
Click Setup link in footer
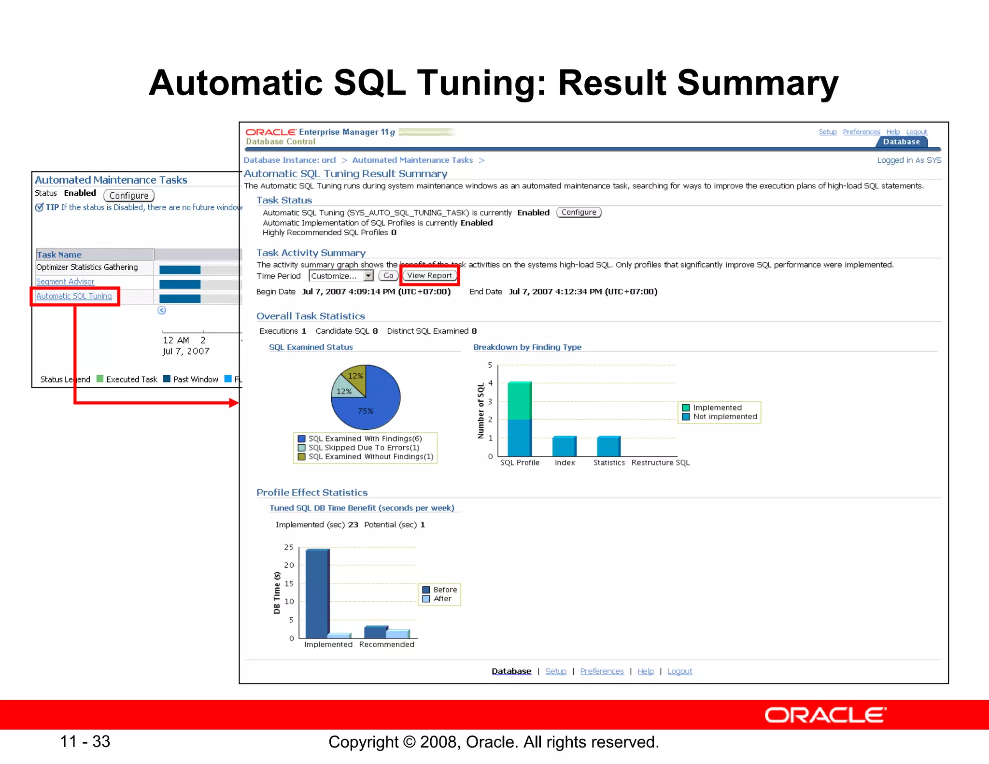(556, 671)
